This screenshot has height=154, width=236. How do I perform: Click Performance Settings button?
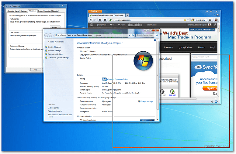pyautogui.click(x=55, y=27)
